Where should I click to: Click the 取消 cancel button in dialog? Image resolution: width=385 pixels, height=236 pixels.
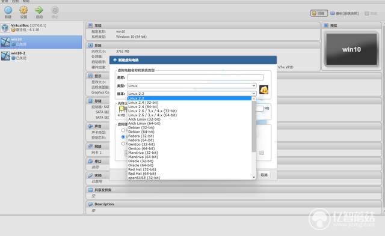[264, 175]
